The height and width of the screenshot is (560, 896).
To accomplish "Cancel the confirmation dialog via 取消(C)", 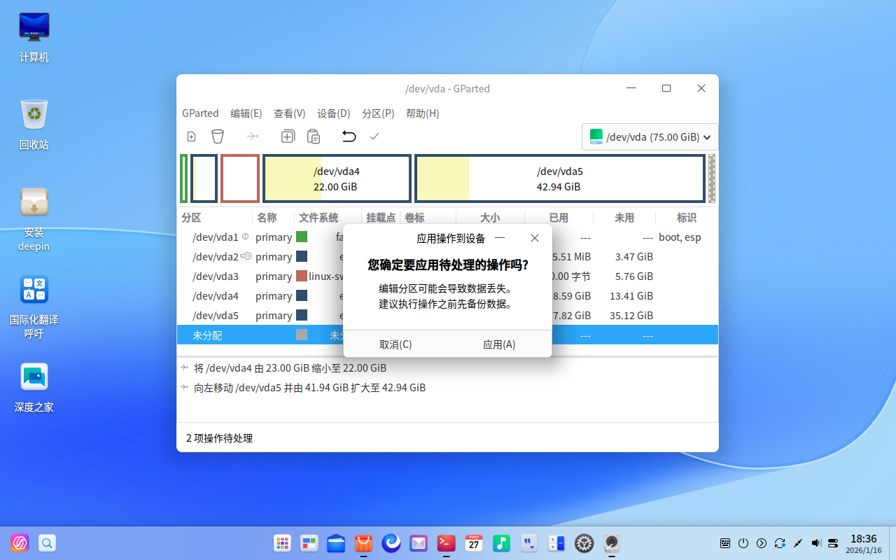I will pos(396,344).
